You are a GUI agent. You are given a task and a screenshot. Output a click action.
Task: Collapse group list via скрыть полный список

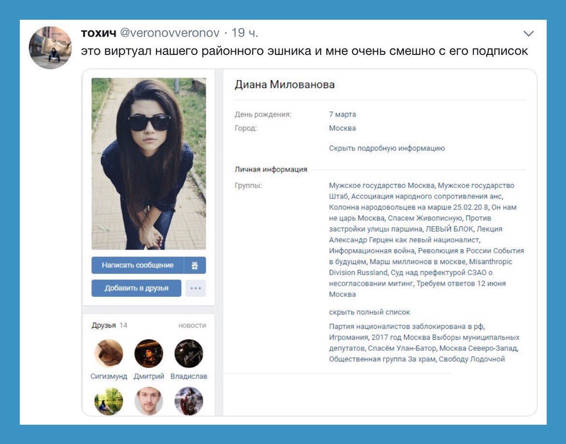pyautogui.click(x=369, y=312)
